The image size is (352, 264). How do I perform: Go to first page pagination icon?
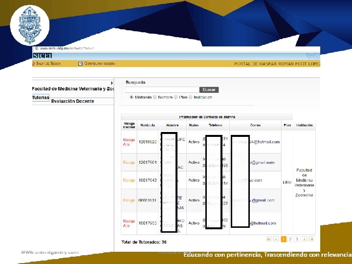(x=268, y=239)
